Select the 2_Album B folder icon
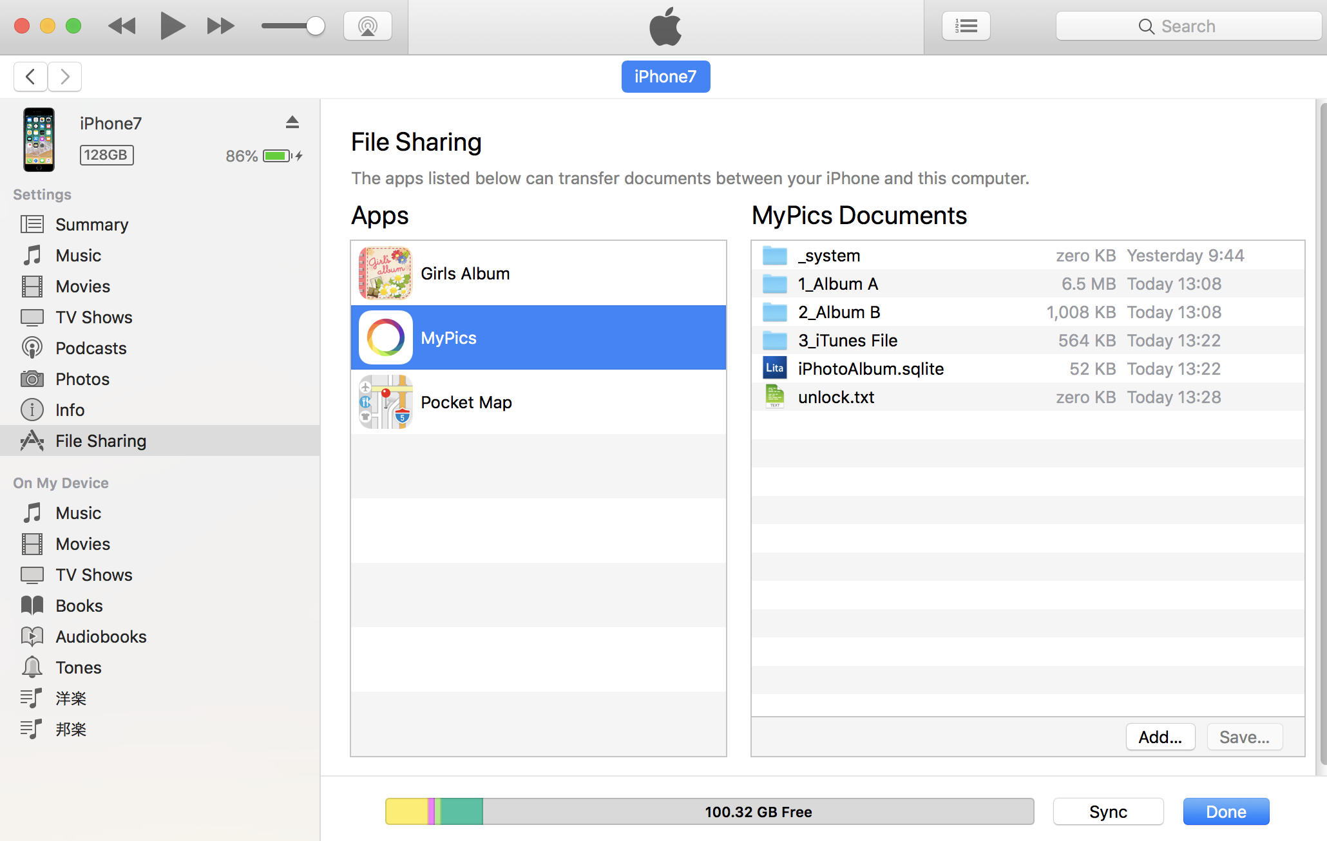The width and height of the screenshot is (1327, 841). 775,312
